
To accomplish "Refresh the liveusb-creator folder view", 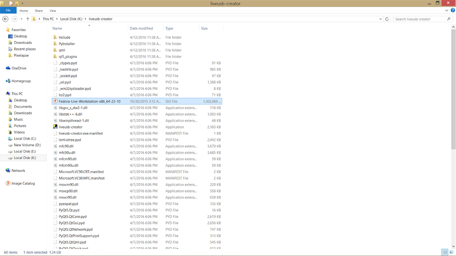I will click(x=387, y=19).
